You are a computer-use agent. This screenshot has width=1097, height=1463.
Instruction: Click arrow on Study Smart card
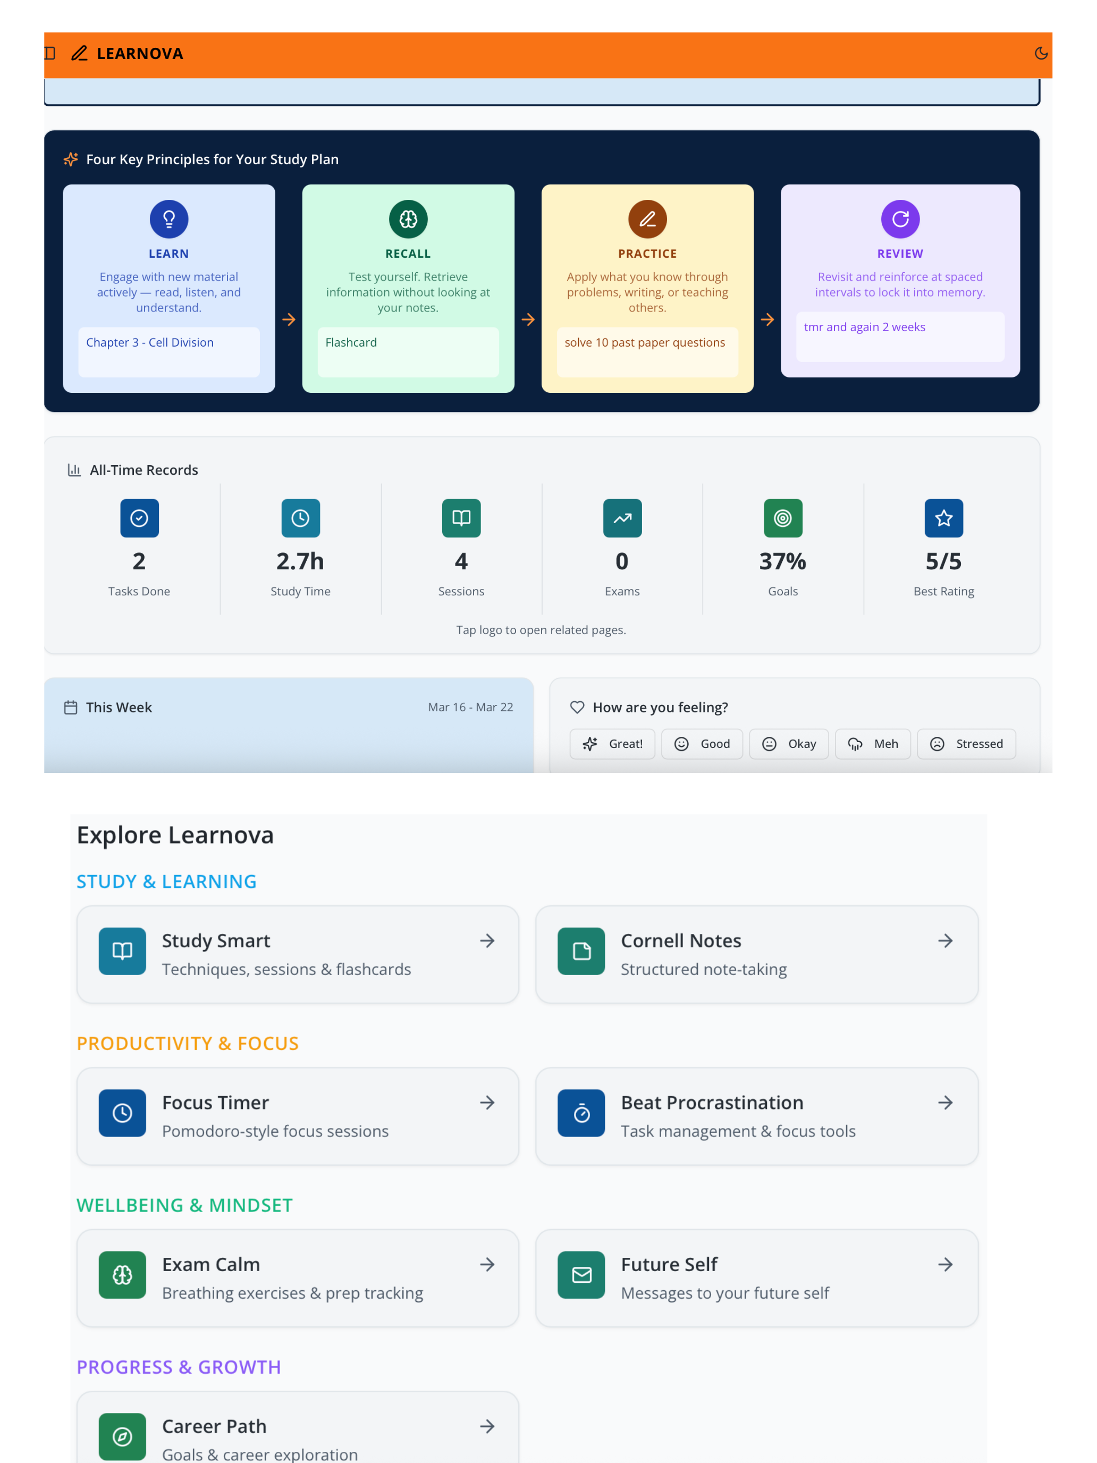tap(487, 940)
